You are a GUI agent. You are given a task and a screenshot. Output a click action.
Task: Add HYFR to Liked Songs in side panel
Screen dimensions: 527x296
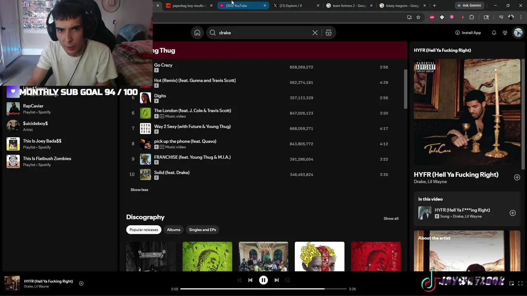(x=517, y=177)
